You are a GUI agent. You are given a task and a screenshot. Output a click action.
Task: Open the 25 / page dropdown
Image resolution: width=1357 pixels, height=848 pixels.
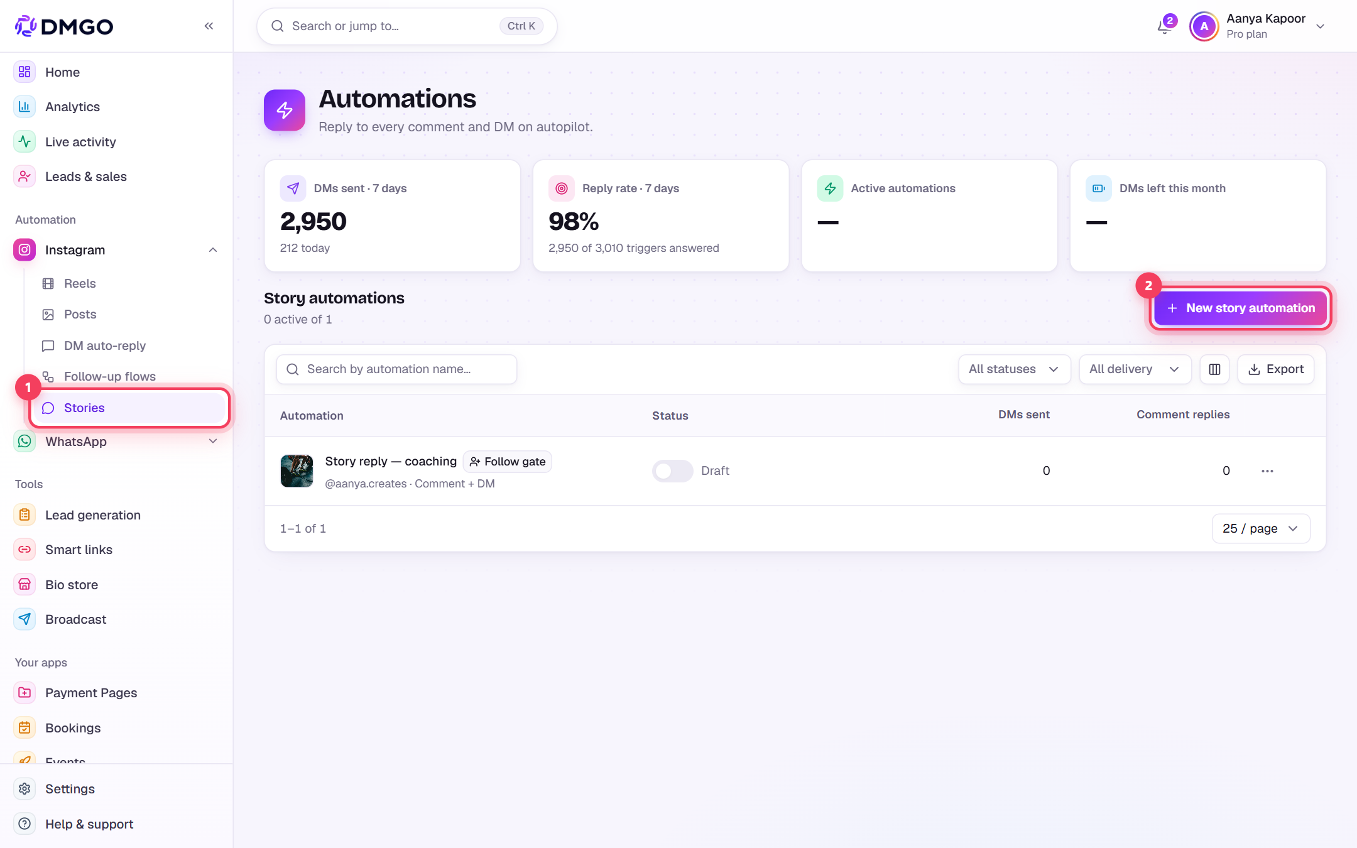[x=1261, y=528]
